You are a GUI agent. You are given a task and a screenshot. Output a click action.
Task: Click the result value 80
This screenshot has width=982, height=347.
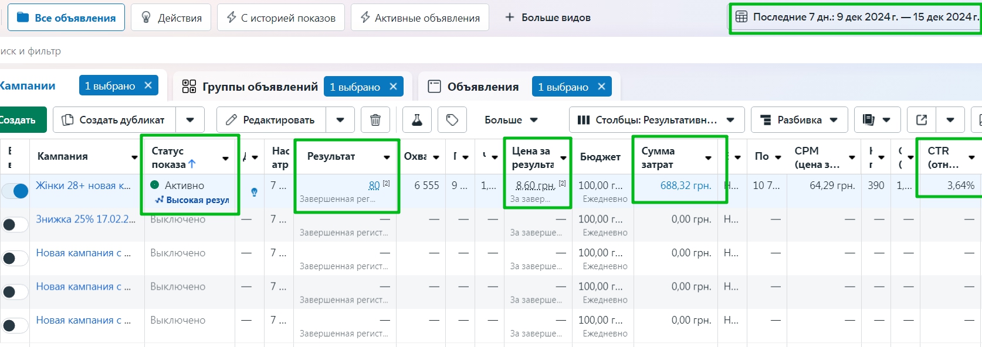click(374, 185)
